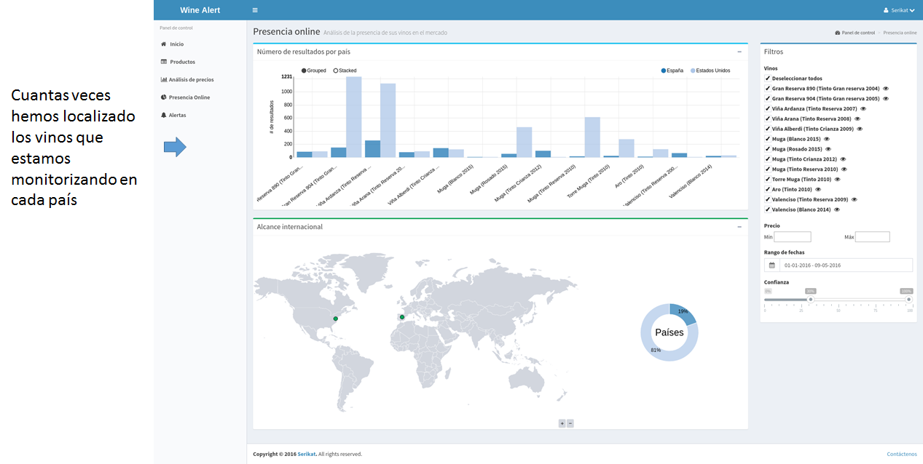Click the Contáctenos footer link

(x=902, y=454)
